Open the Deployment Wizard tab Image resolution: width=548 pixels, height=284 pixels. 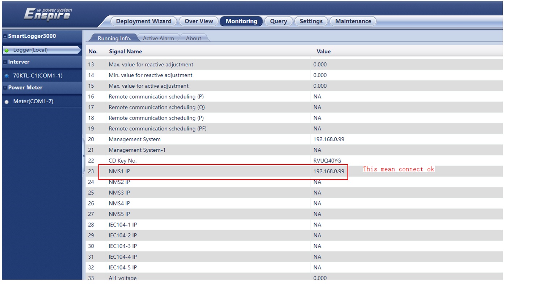(x=144, y=21)
